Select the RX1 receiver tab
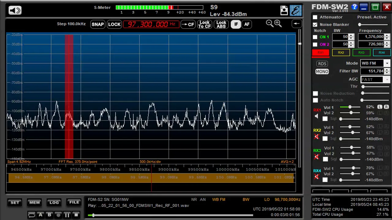The width and height of the screenshot is (392, 220). (320, 53)
